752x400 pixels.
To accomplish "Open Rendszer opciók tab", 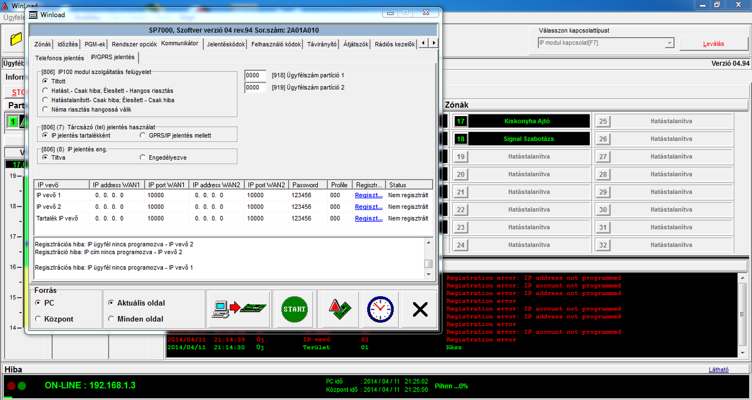I will [134, 44].
